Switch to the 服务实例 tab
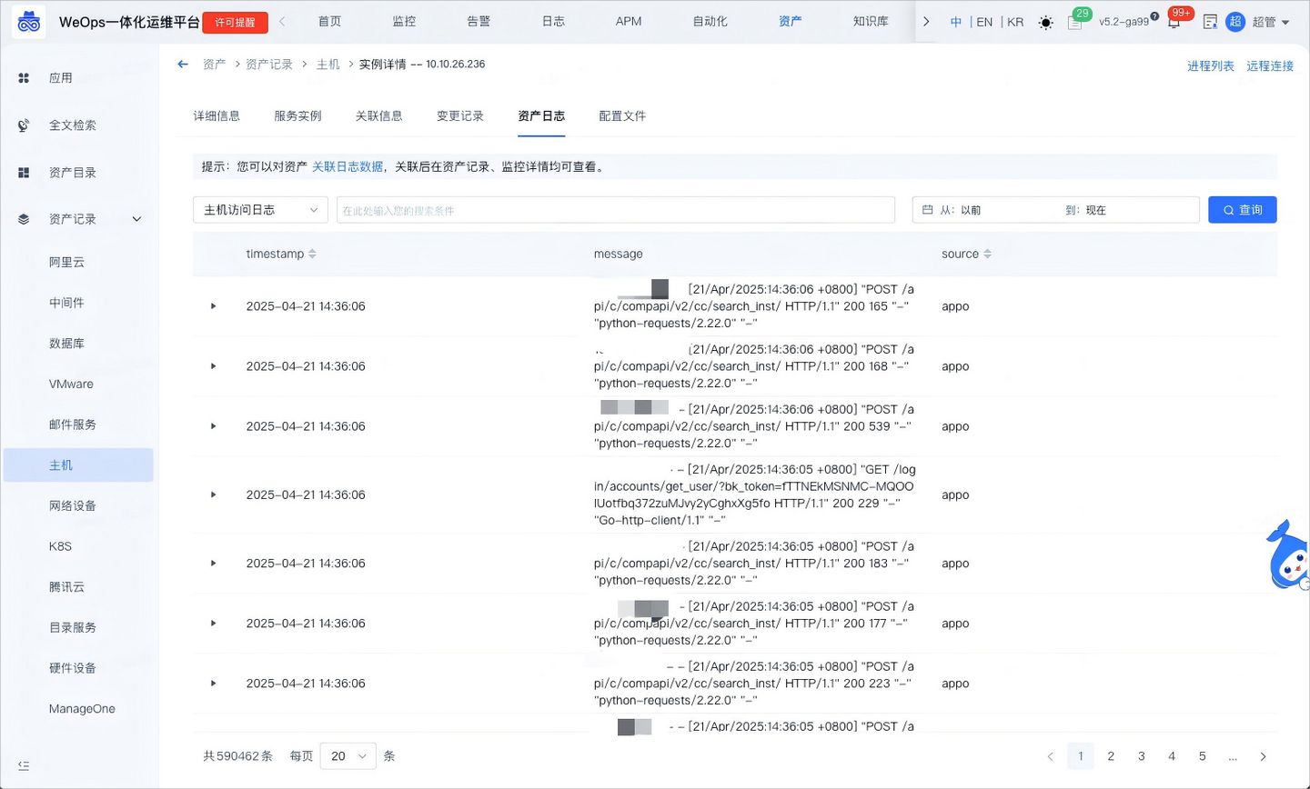This screenshot has height=789, width=1310. (x=297, y=115)
